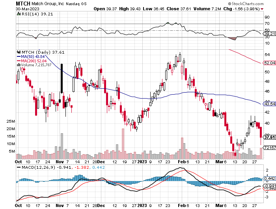This screenshot has width=276, height=209.
Task: Click the 48 label on price axis
Action: point(267,81)
